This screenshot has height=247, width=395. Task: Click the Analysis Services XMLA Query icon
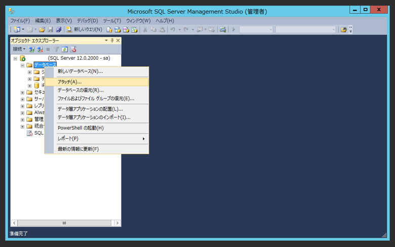point(134,30)
